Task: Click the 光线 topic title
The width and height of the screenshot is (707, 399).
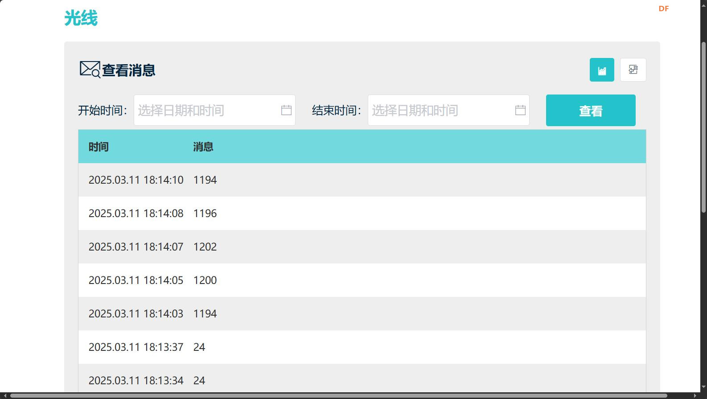Action: (81, 18)
